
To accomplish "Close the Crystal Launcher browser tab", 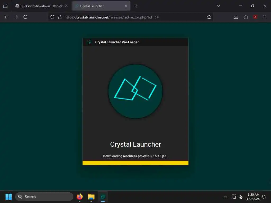I will point(126,6).
